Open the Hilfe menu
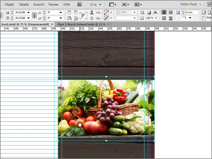212x159 pixels. 67,5
